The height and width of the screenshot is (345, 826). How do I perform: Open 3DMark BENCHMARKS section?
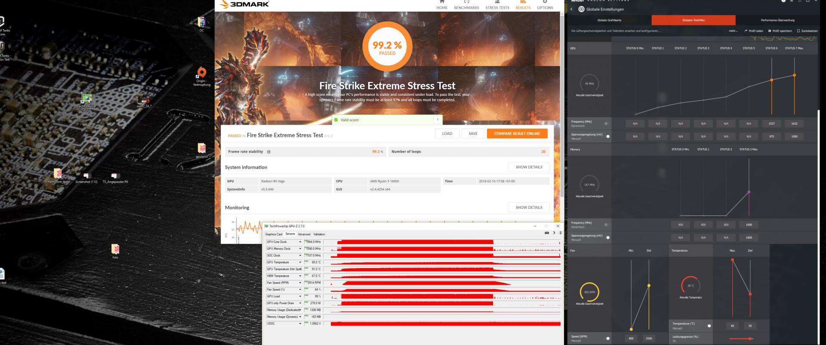[466, 5]
